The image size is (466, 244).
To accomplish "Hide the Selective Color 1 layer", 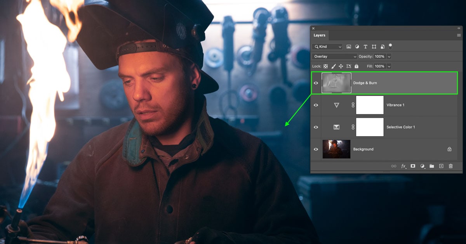I will [x=316, y=127].
